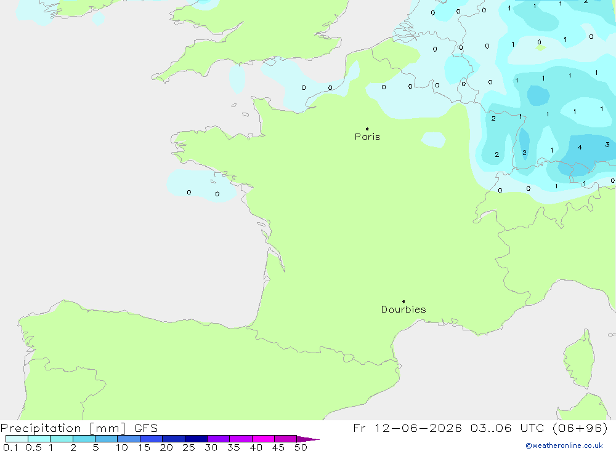Click the '35' legend scale label
The height and width of the screenshot is (451, 616).
click(233, 447)
